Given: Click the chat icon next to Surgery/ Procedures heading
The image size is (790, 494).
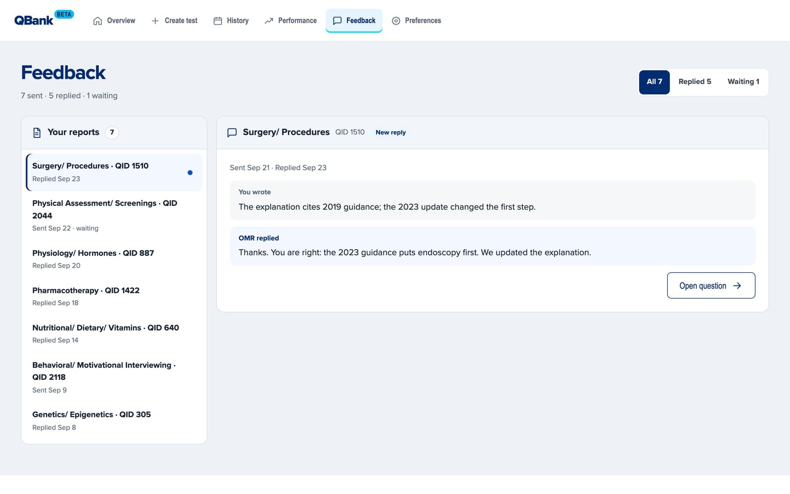Looking at the screenshot, I should coord(232,132).
